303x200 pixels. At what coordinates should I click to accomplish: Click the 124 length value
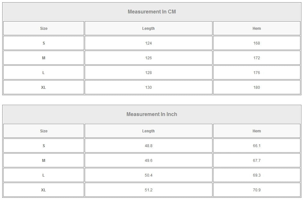[148, 43]
